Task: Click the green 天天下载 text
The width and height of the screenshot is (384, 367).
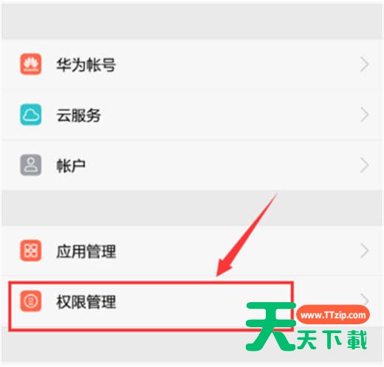Action: pos(332,340)
